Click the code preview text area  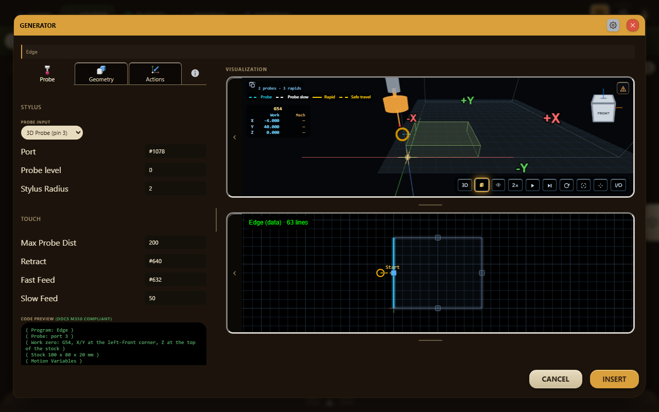(x=114, y=344)
